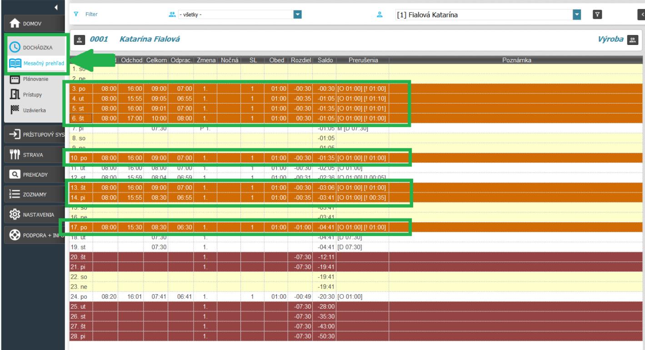Click balance -03:06 in row 13. št
The image size is (645, 350).
pos(326,187)
